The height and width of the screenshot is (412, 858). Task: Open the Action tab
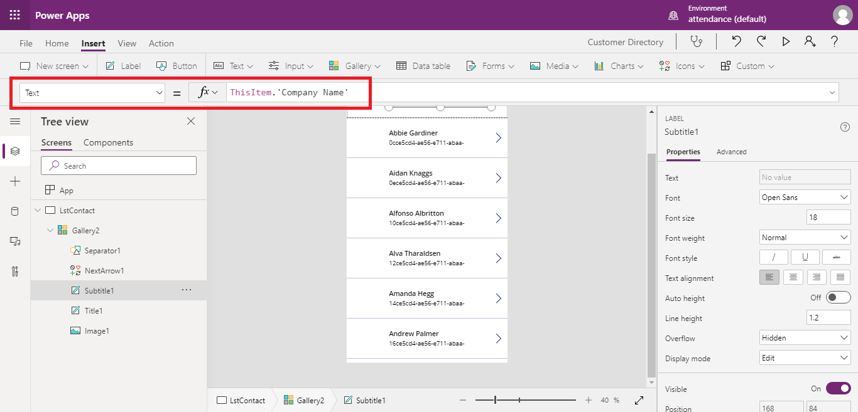coord(161,43)
